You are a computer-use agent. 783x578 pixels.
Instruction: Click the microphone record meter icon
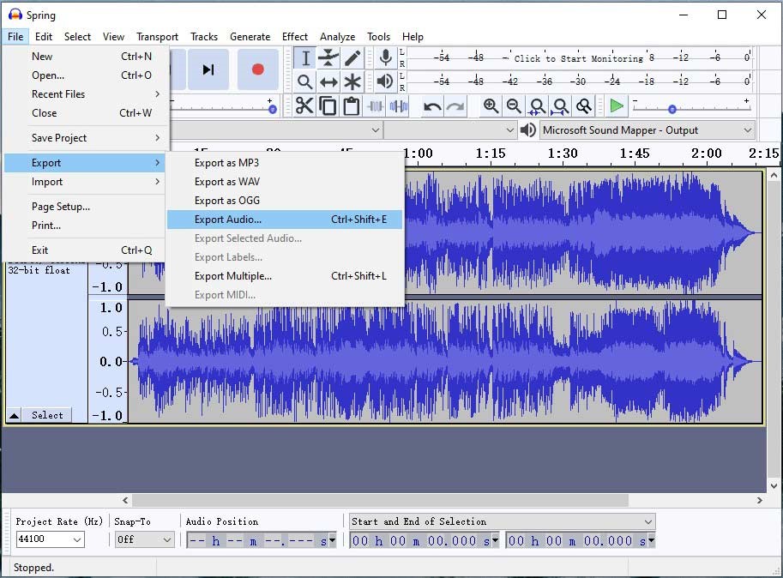pyautogui.click(x=385, y=57)
